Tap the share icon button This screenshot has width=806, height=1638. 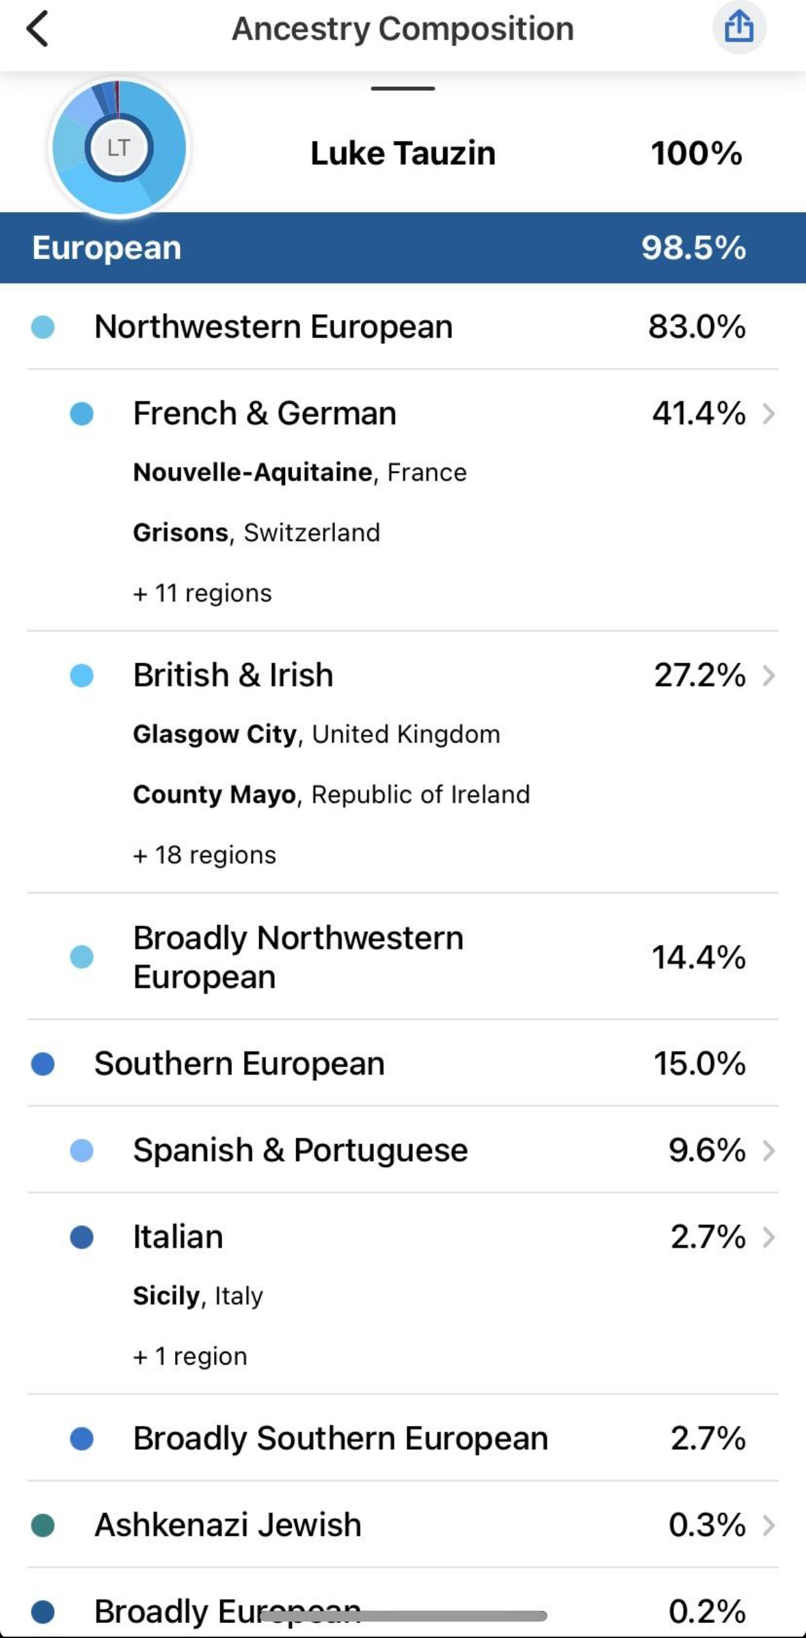[738, 28]
